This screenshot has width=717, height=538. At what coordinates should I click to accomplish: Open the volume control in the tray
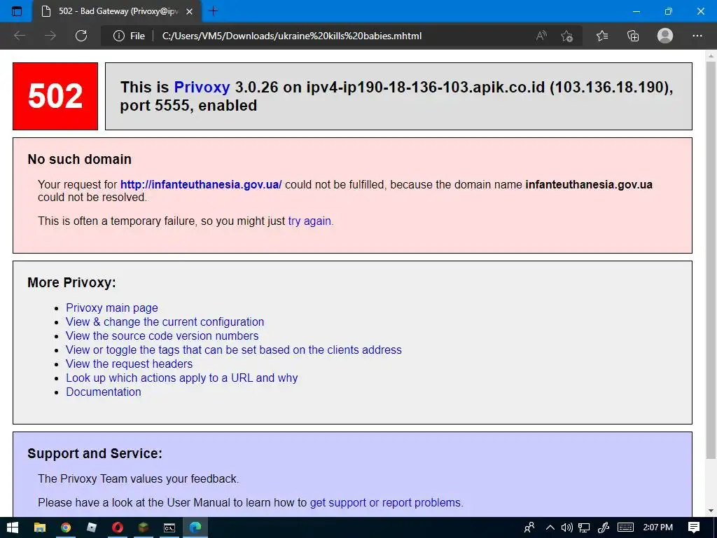[x=567, y=527]
